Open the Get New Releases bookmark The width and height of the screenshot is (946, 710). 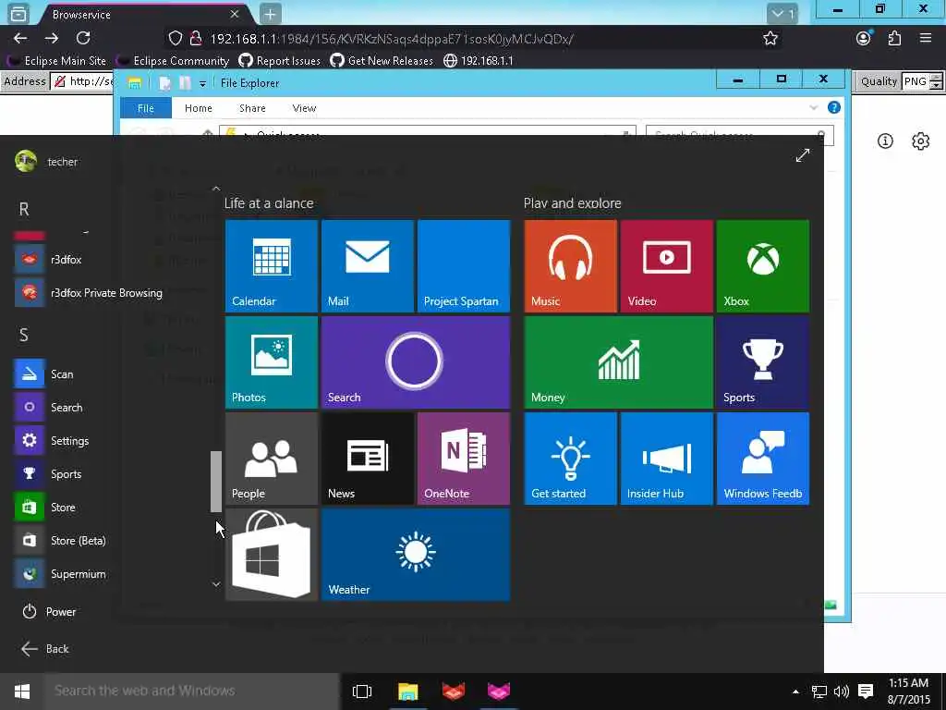[382, 61]
